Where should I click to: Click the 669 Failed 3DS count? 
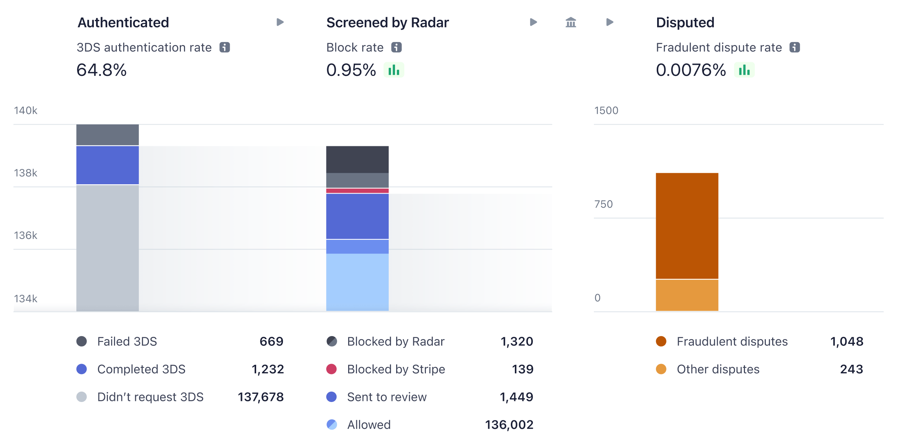[x=271, y=341]
